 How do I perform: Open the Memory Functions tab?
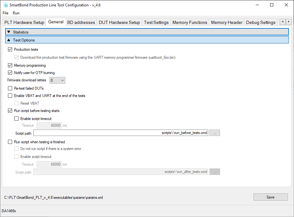pos(190,22)
